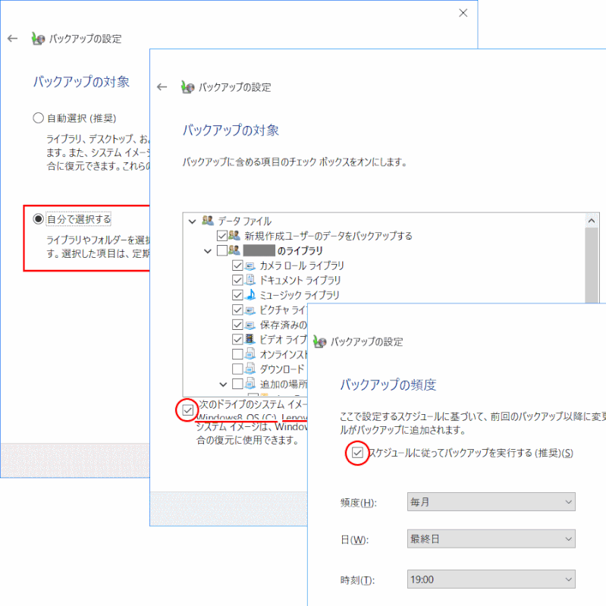Click the video library film icon
The image size is (606, 606).
tap(250, 339)
